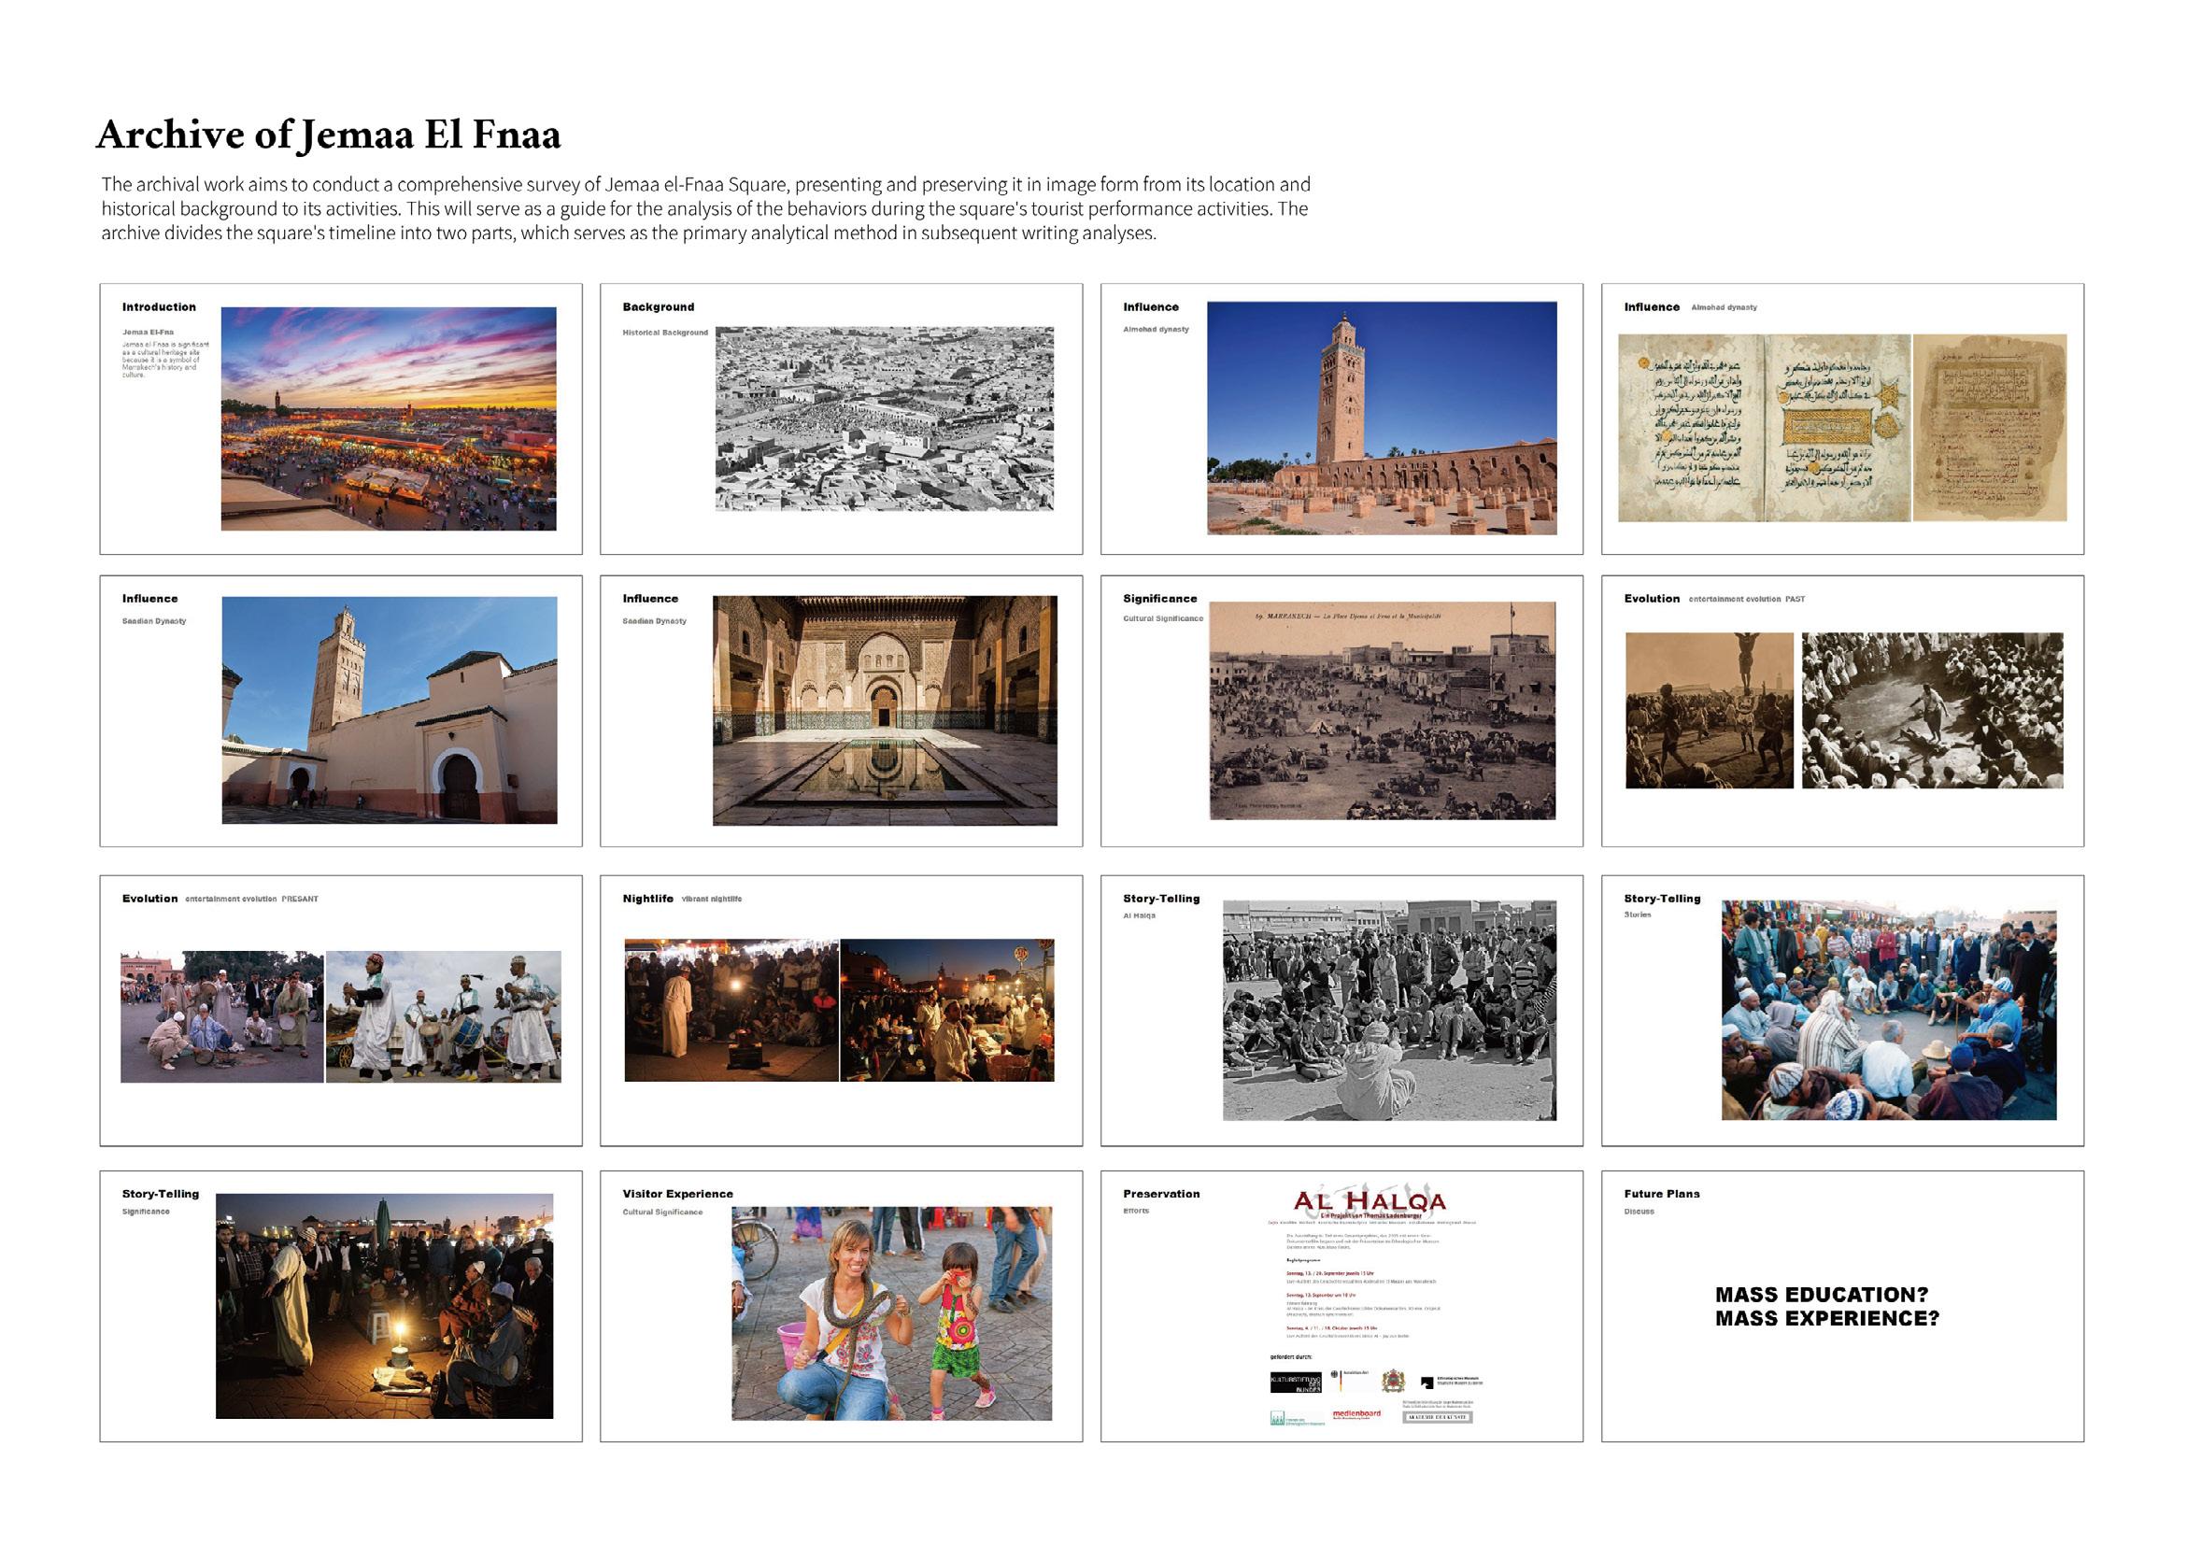Click the Saadian mosque tower photo

click(x=389, y=710)
